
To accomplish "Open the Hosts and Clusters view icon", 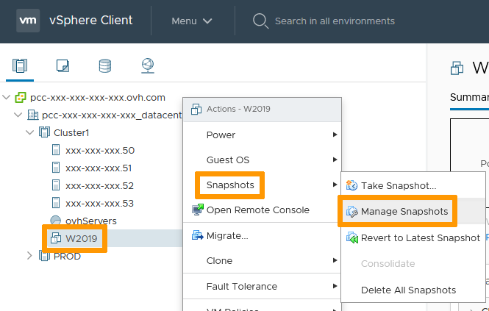I will [x=20, y=66].
